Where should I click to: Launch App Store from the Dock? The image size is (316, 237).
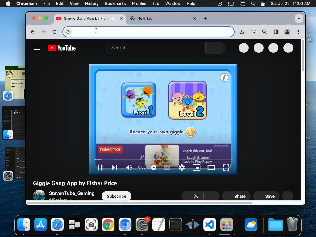(40, 225)
